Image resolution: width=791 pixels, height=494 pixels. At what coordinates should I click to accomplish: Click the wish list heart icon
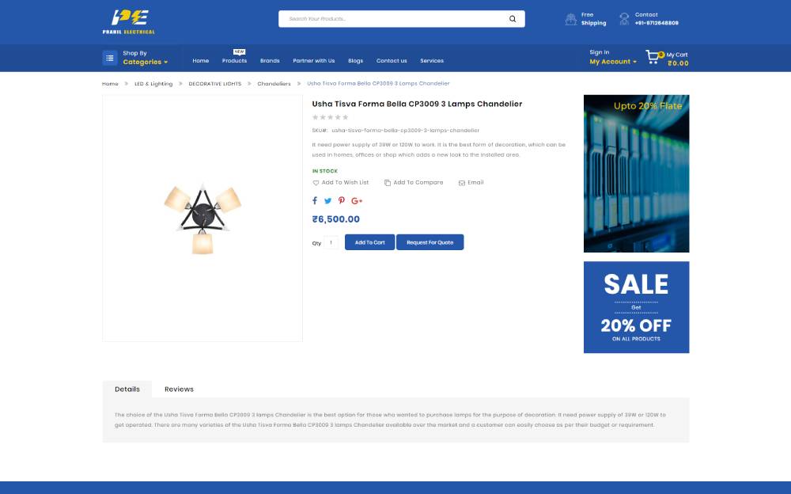(316, 183)
